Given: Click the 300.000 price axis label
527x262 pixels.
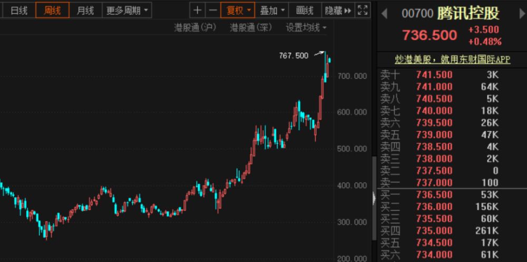Looking at the screenshot, I should (352, 222).
